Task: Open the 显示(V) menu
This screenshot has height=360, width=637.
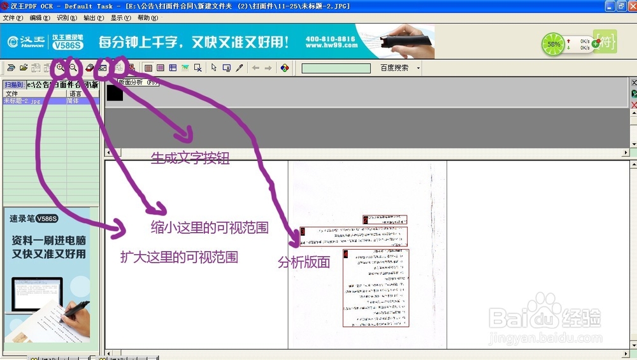Action: (120, 18)
